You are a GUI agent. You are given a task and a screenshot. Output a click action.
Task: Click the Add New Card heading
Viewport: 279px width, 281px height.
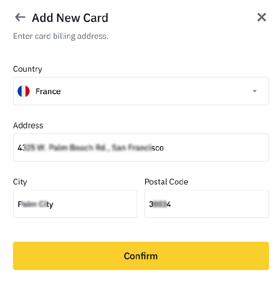coord(70,18)
